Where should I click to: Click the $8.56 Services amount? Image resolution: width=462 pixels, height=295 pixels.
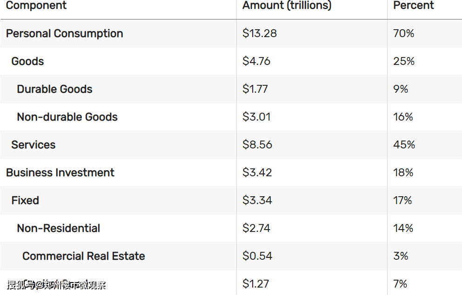coord(257,145)
